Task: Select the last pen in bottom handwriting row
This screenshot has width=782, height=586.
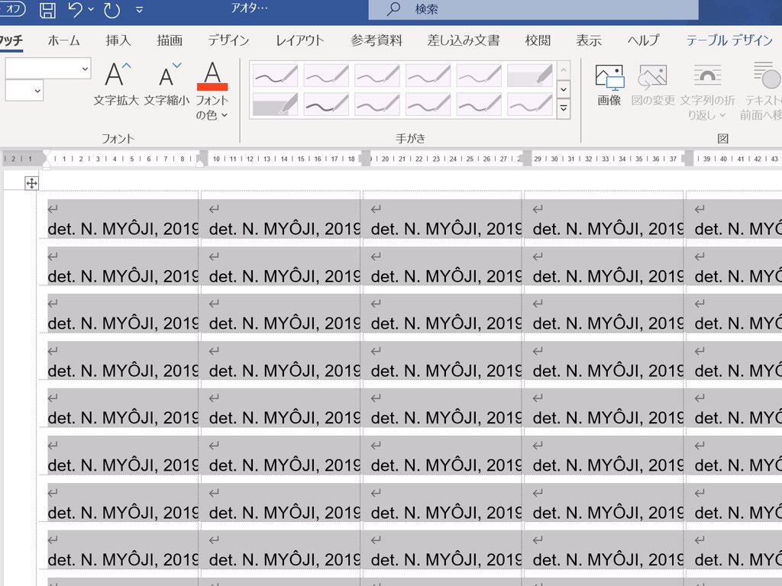Action: pyautogui.click(x=530, y=105)
